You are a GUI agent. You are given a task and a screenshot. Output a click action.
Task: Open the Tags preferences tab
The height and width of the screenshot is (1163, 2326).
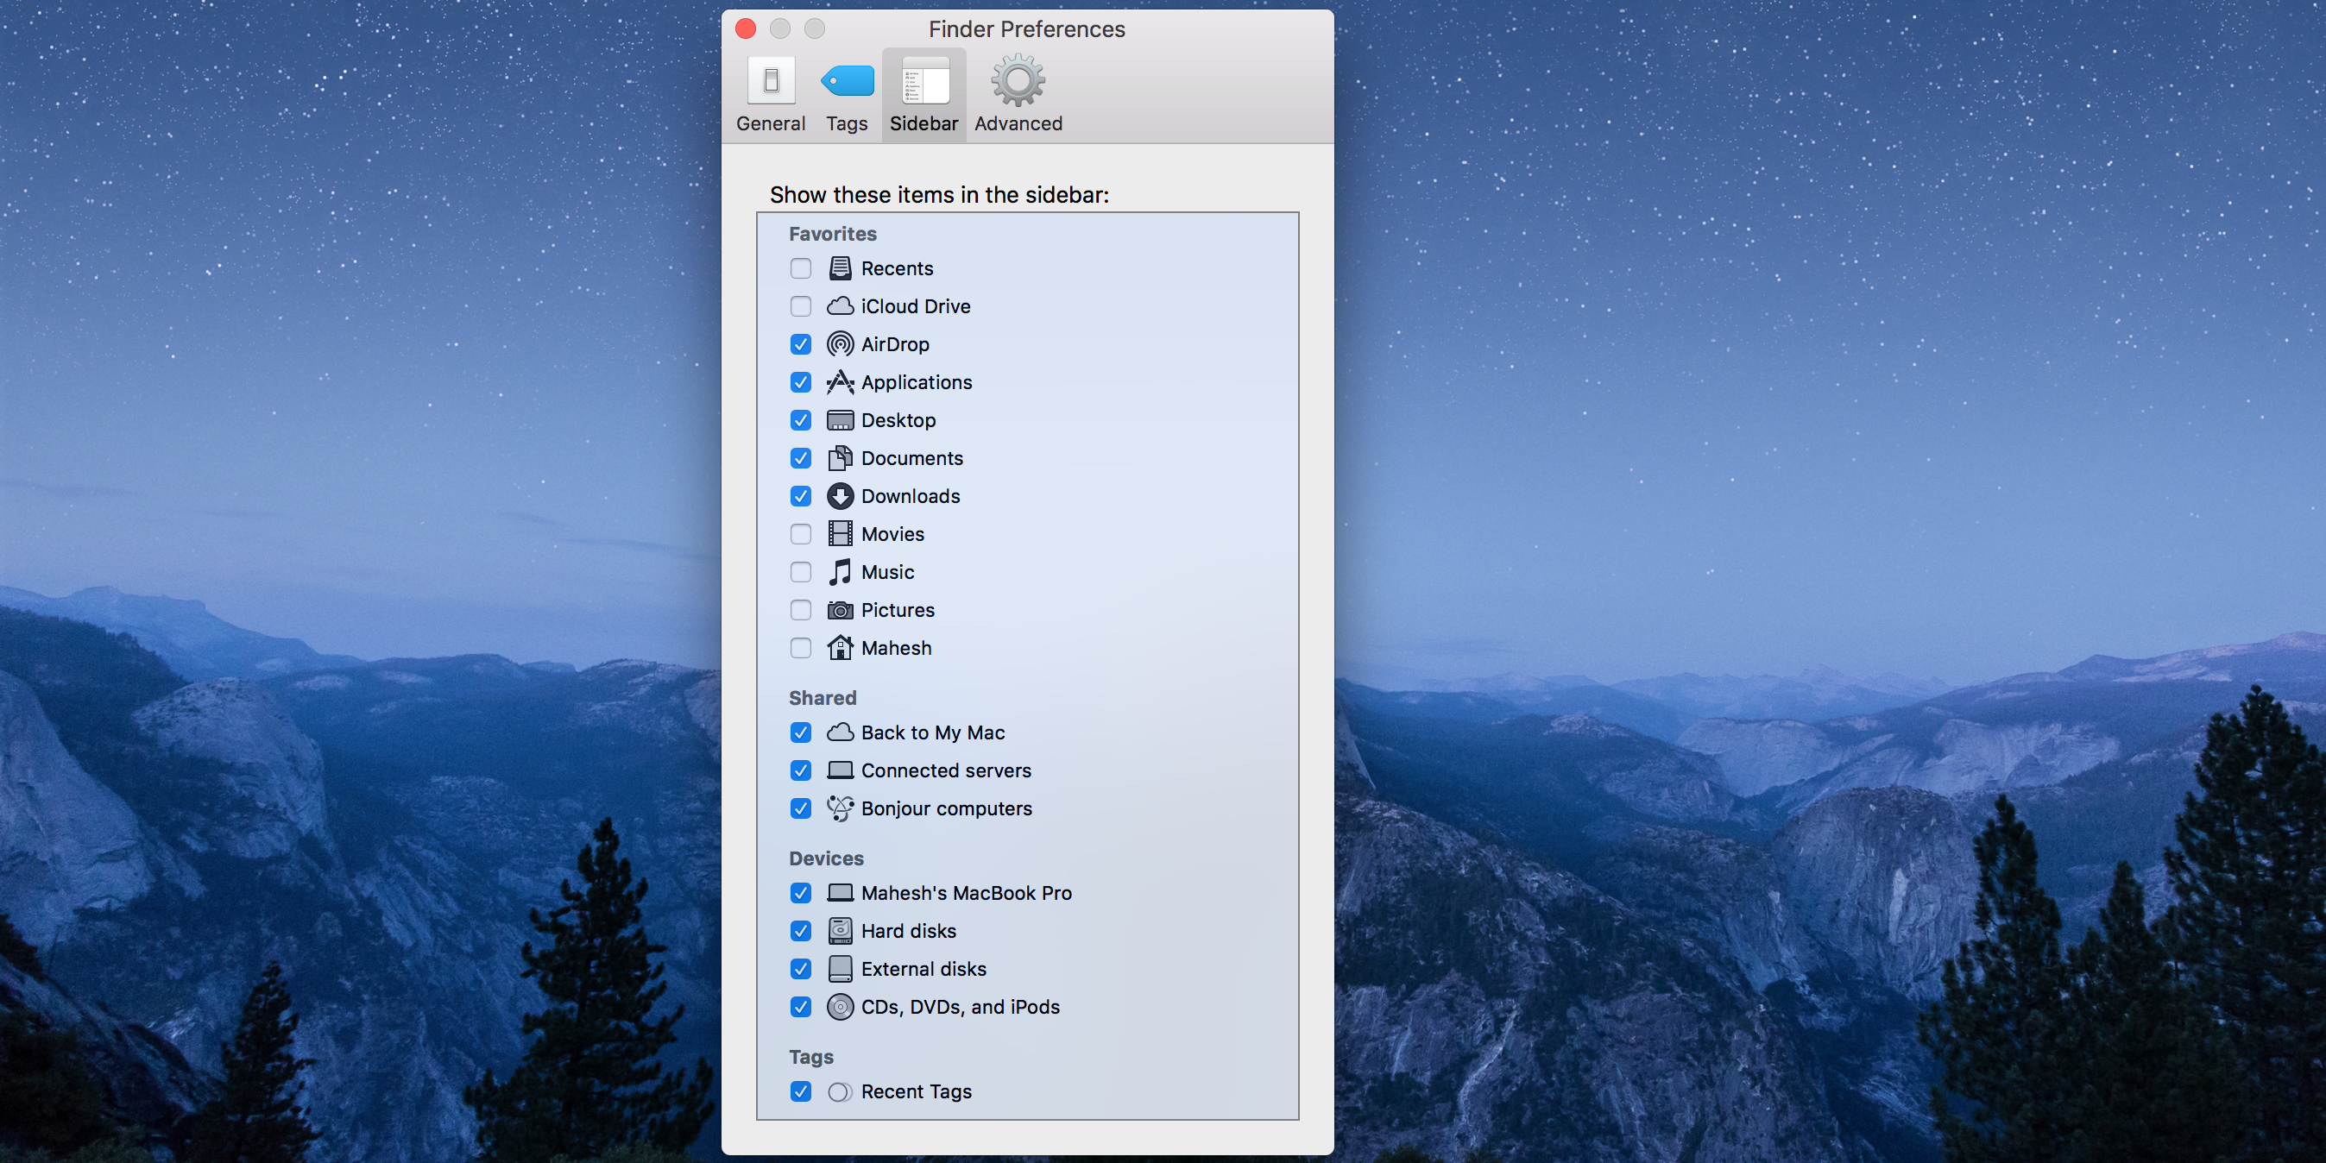coord(846,94)
